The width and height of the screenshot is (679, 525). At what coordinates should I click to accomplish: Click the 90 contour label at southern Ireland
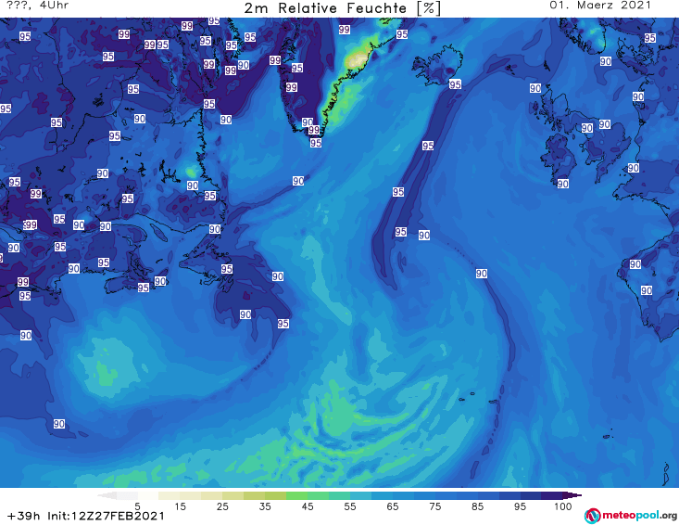point(562,184)
